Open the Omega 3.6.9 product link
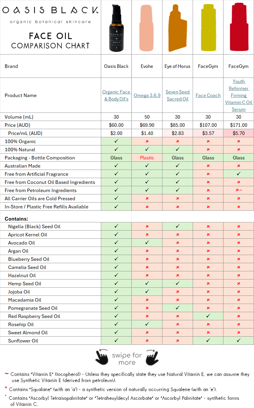254x408 pixels. coord(147,95)
